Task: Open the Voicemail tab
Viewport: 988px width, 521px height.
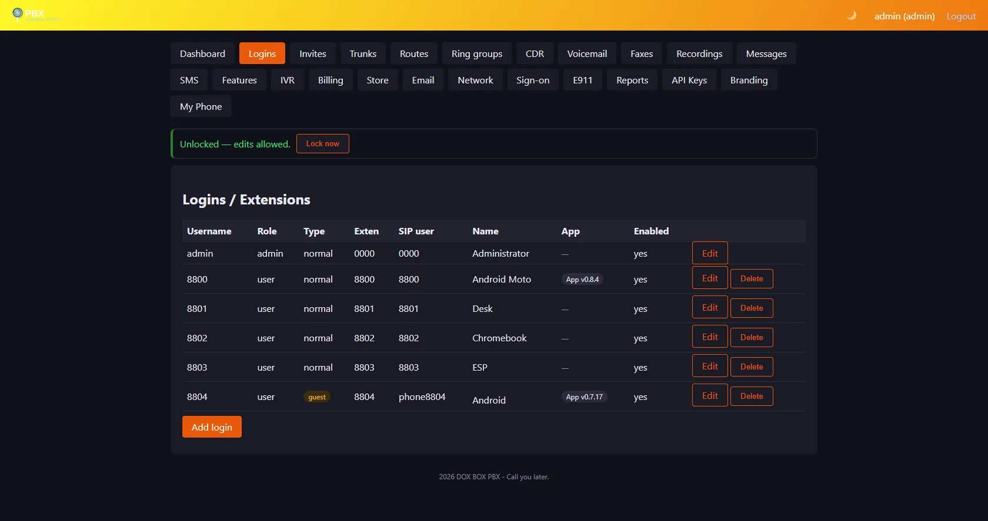Action: point(587,53)
